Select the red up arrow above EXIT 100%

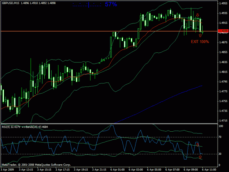pyautogui.click(x=200, y=35)
